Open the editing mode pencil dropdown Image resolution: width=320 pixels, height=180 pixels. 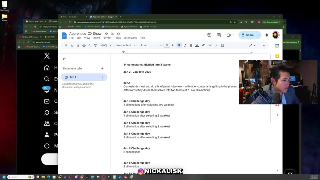(x=252, y=45)
